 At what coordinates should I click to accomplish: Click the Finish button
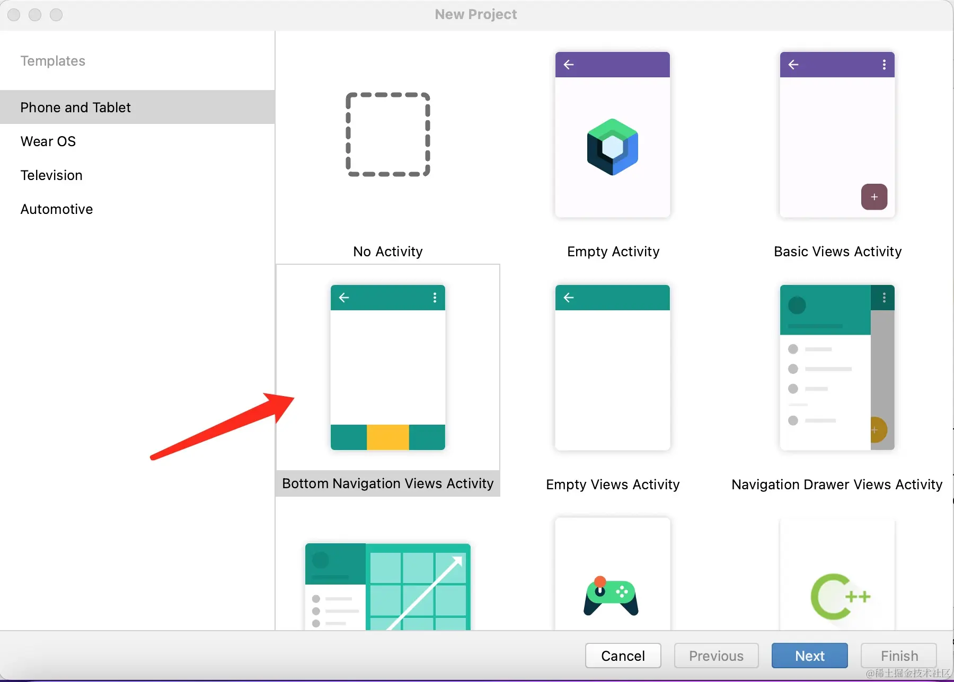pos(899,656)
